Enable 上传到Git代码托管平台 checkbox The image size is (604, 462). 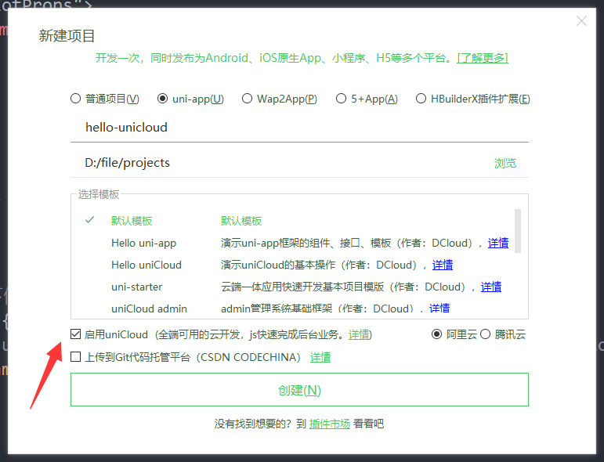(x=76, y=357)
